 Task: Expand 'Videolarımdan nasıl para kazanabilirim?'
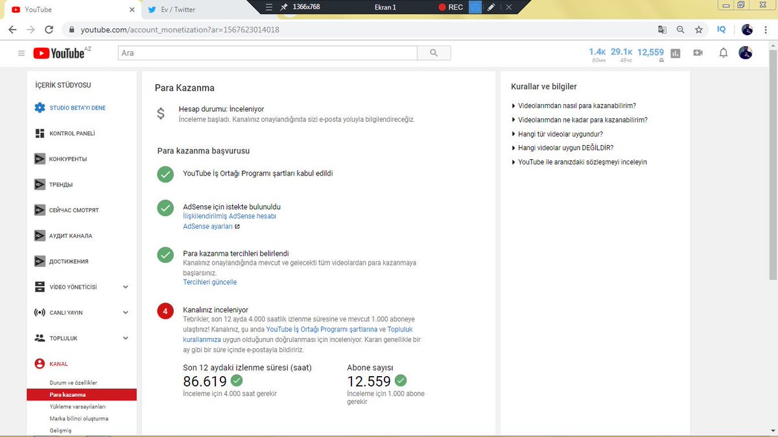click(x=574, y=106)
